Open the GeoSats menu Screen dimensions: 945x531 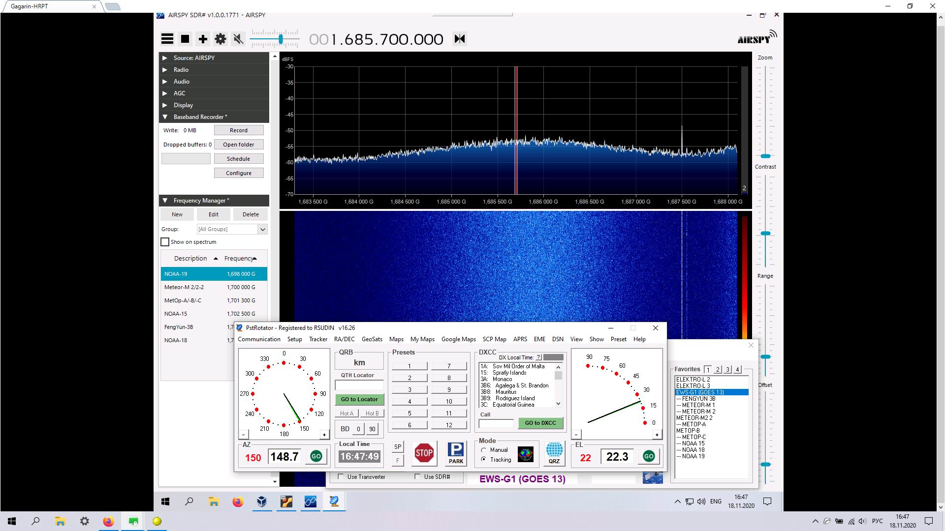point(372,339)
